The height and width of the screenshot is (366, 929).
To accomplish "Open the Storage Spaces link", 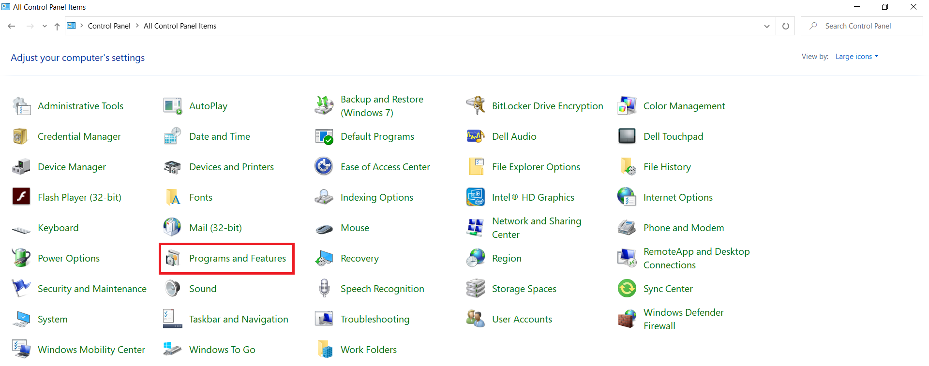I will 524,289.
